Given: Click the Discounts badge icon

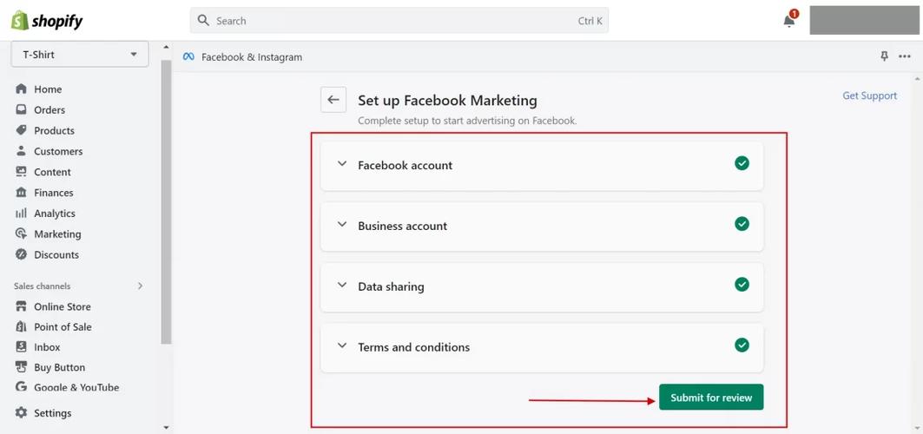Looking at the screenshot, I should pos(21,254).
